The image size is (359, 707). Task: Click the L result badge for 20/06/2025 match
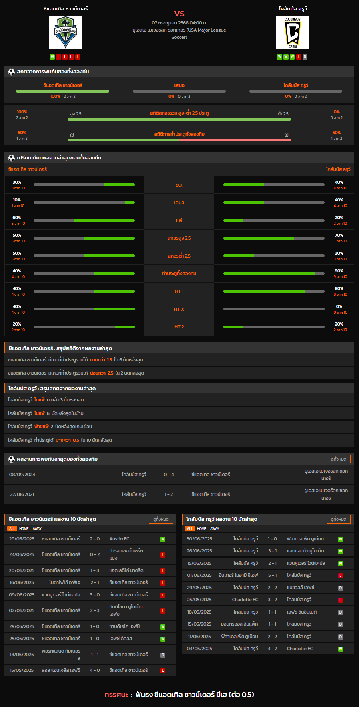pyautogui.click(x=163, y=571)
